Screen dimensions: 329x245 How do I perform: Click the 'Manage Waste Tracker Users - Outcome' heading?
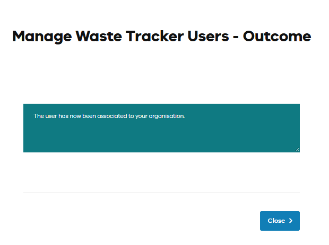(x=161, y=37)
